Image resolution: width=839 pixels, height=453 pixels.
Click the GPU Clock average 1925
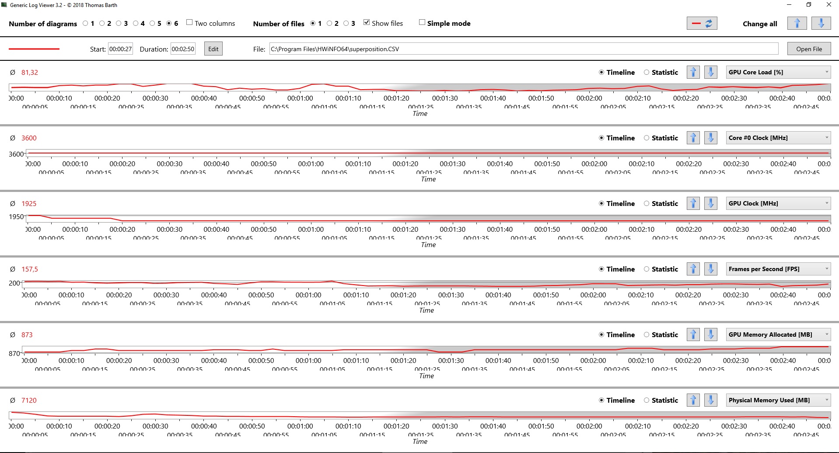point(29,204)
